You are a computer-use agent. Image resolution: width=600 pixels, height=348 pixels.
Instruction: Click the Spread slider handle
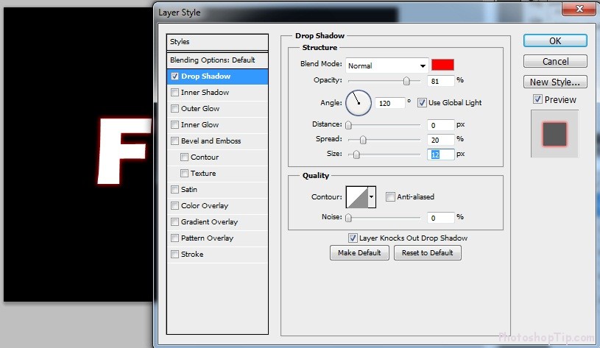click(x=363, y=140)
